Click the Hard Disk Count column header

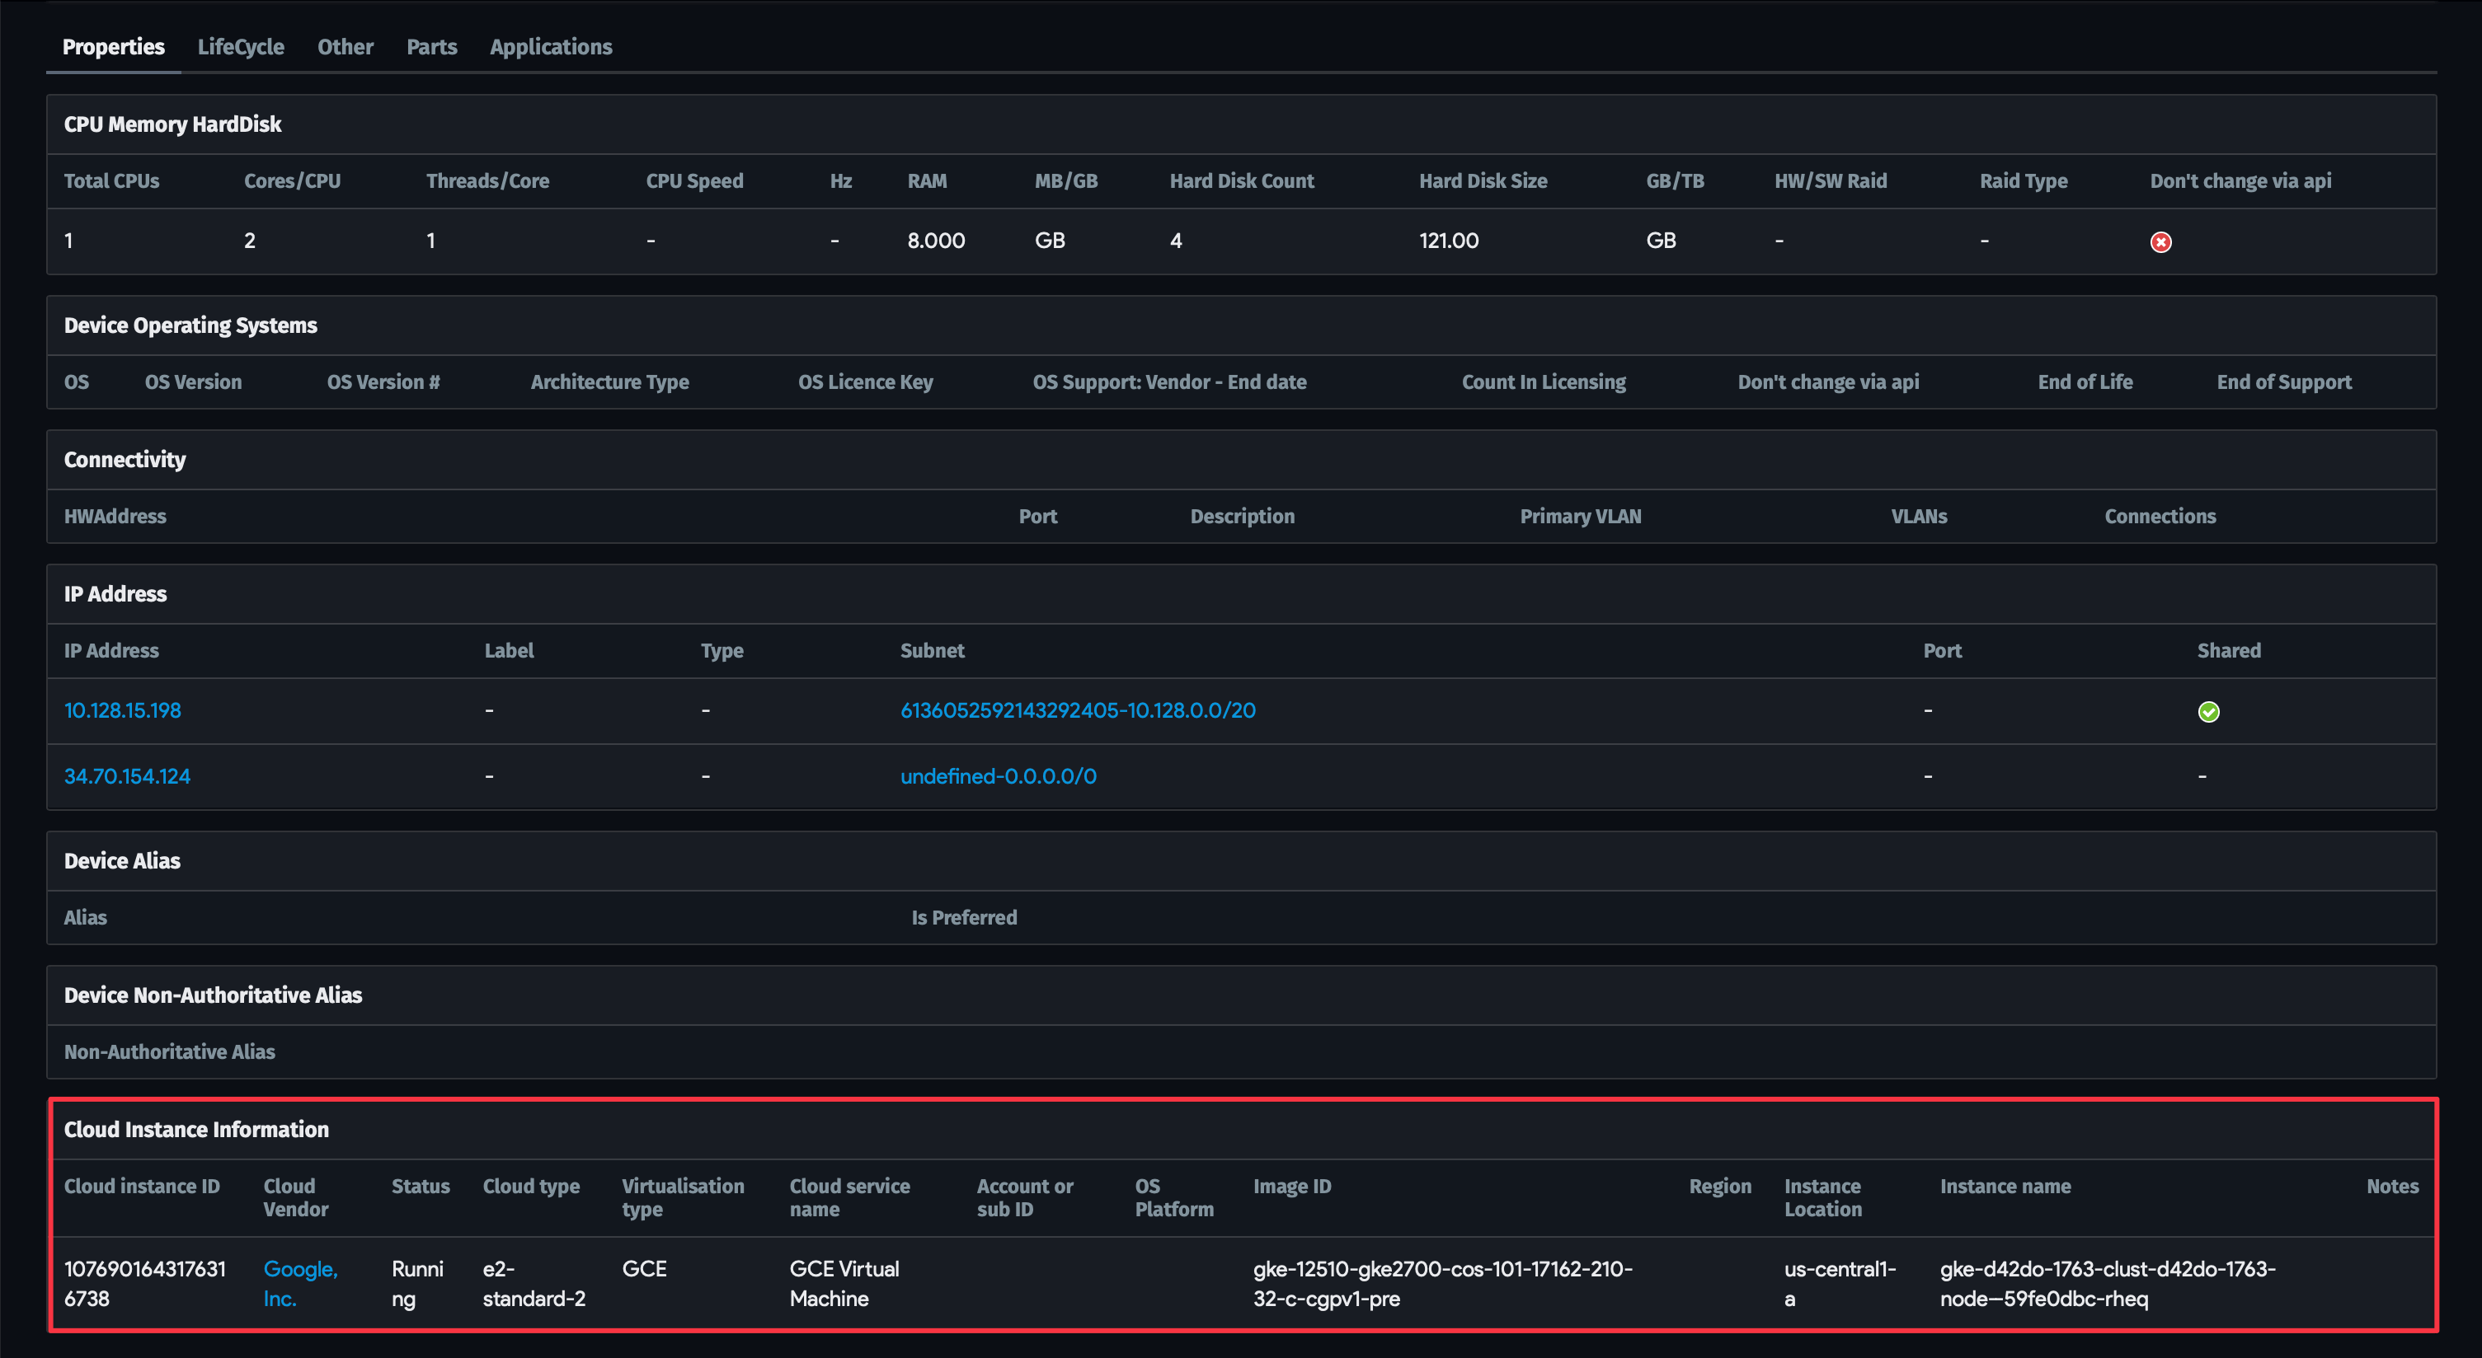coord(1241,180)
